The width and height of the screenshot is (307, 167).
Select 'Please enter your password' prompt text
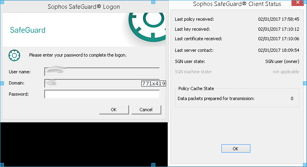click(78, 55)
